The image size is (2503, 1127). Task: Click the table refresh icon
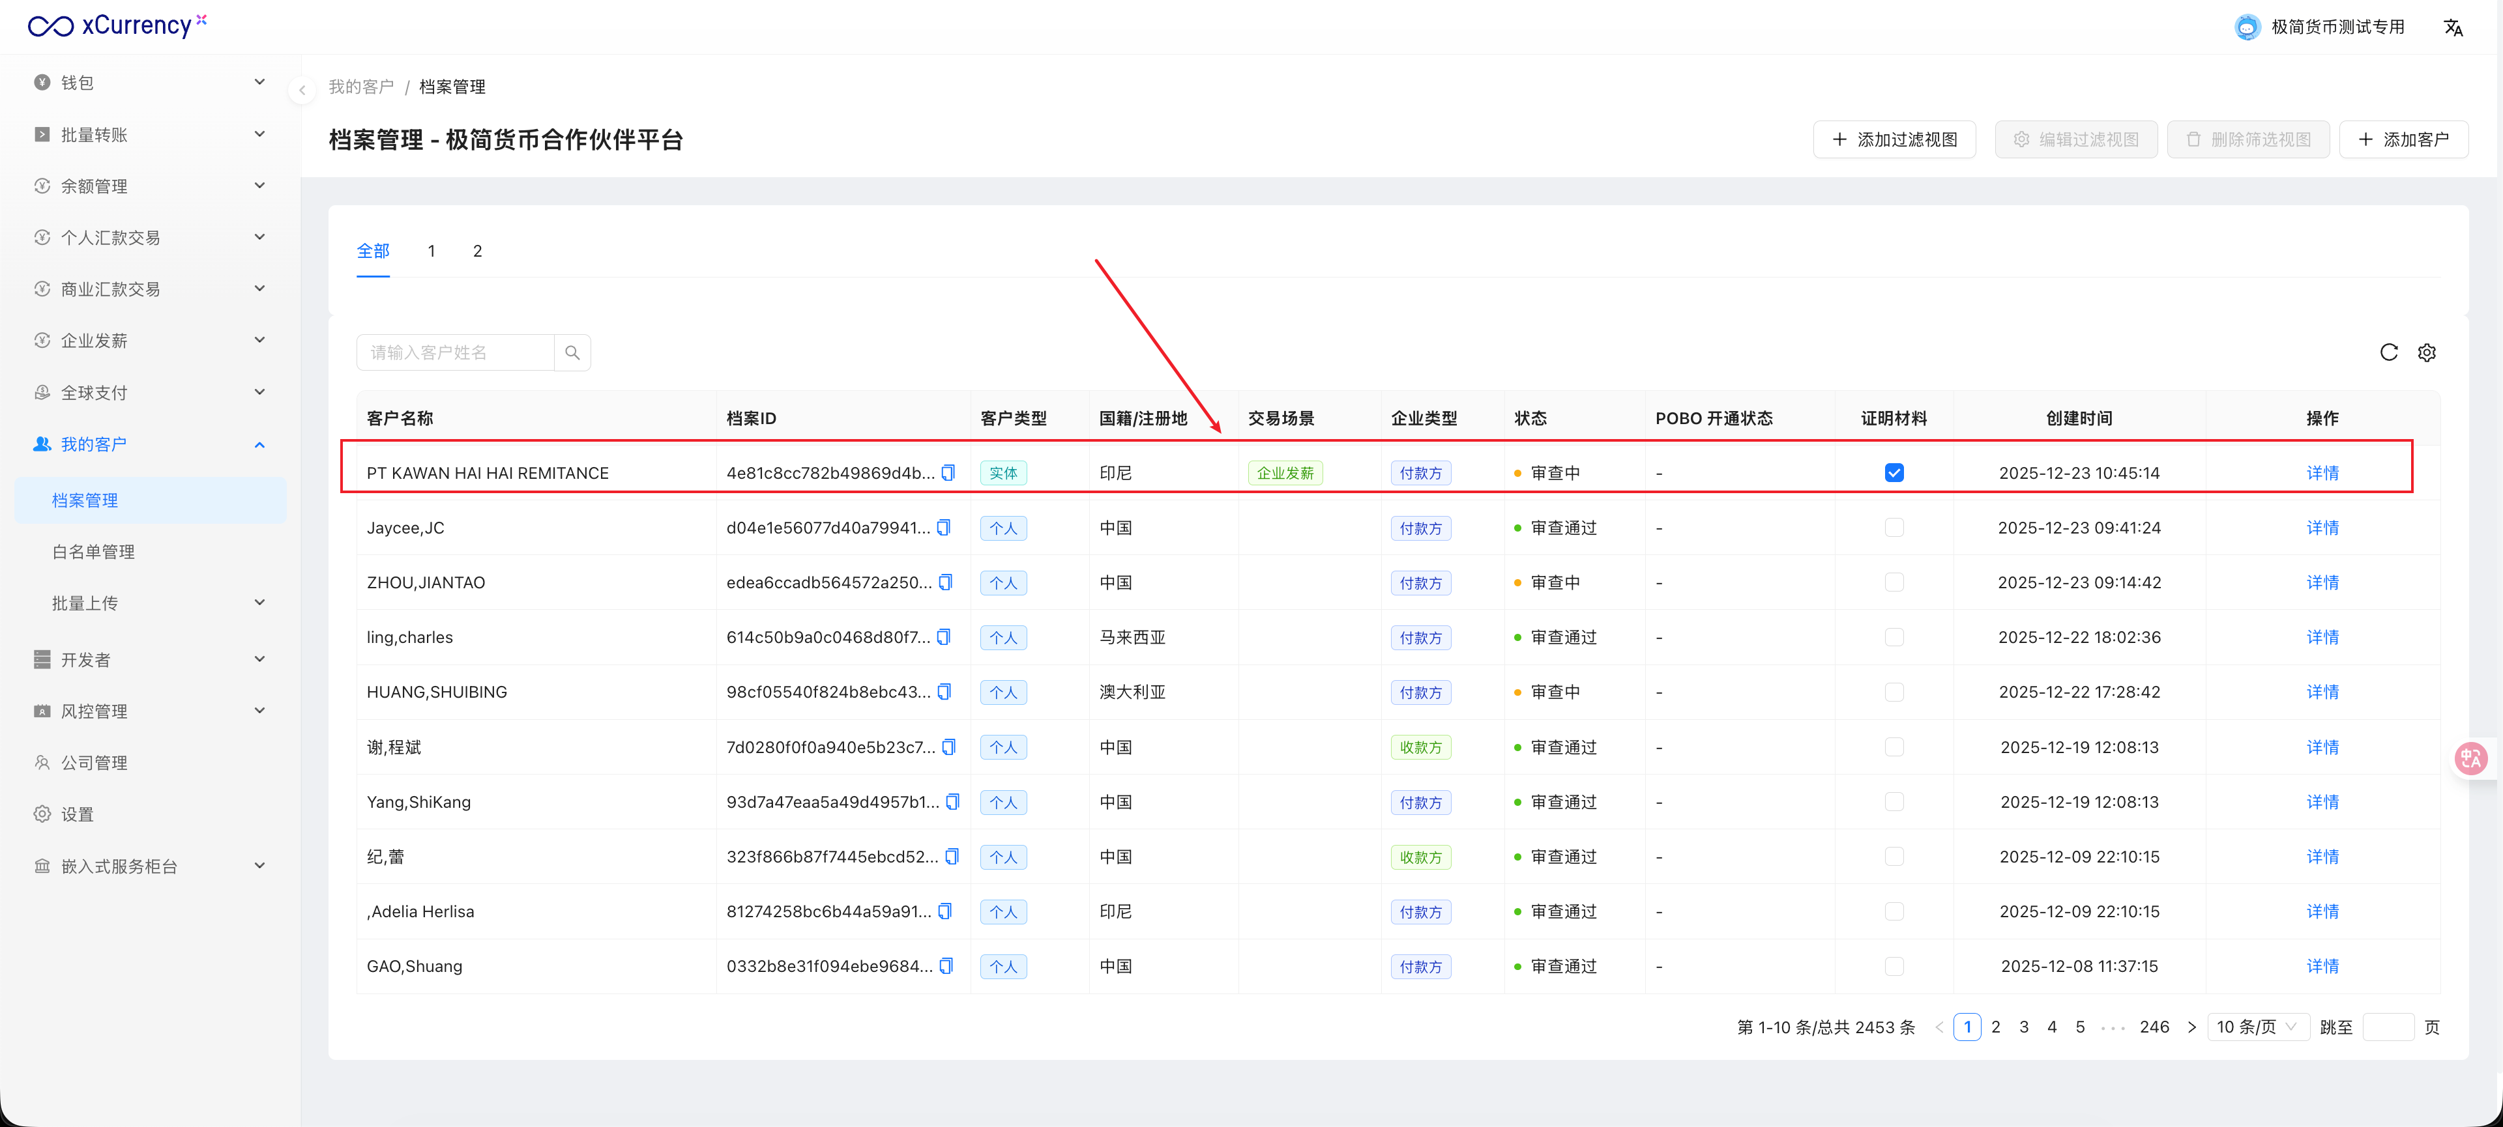click(x=2388, y=352)
